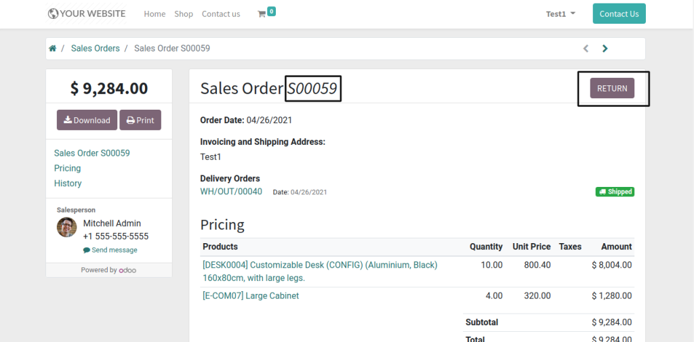
Task: Download the sales order
Action: pyautogui.click(x=87, y=120)
